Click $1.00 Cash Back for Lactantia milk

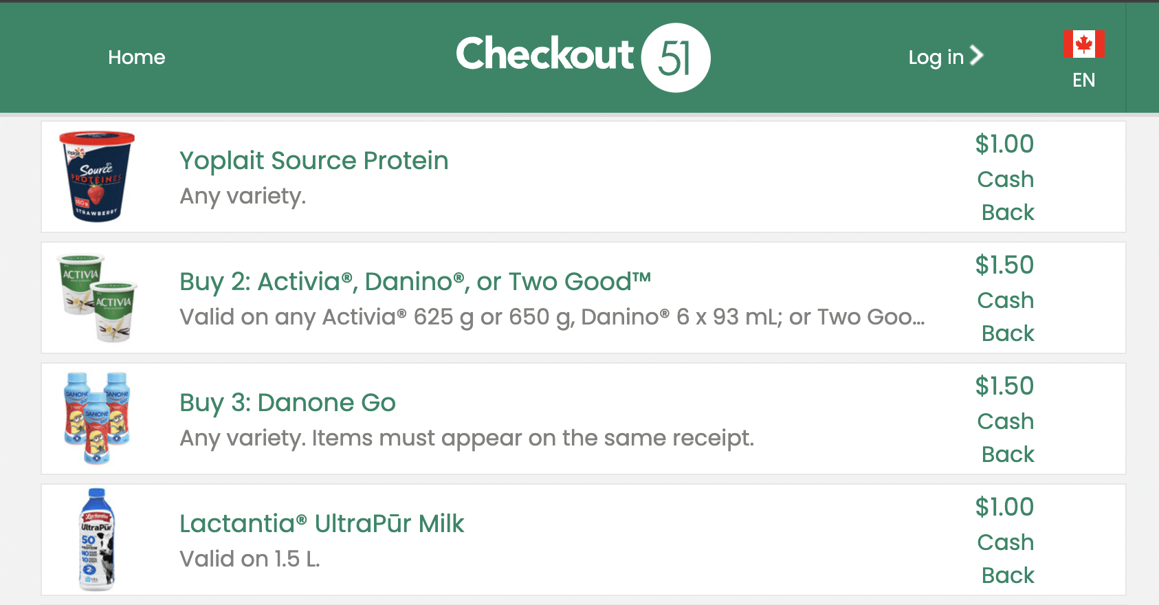[x=1005, y=540]
